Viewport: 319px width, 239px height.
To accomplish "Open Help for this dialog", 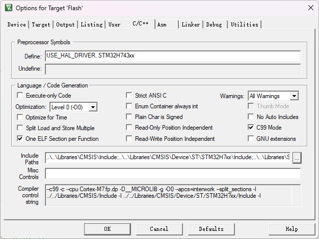I will pyautogui.click(x=292, y=229).
